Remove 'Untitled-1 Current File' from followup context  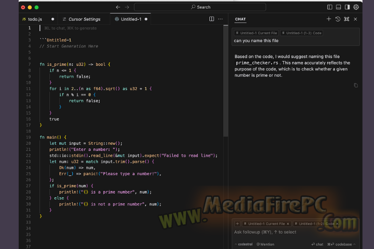288,224
